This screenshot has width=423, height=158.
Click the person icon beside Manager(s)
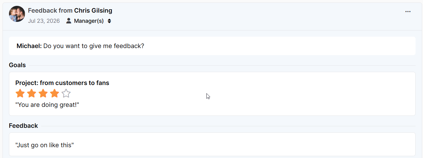69,21
